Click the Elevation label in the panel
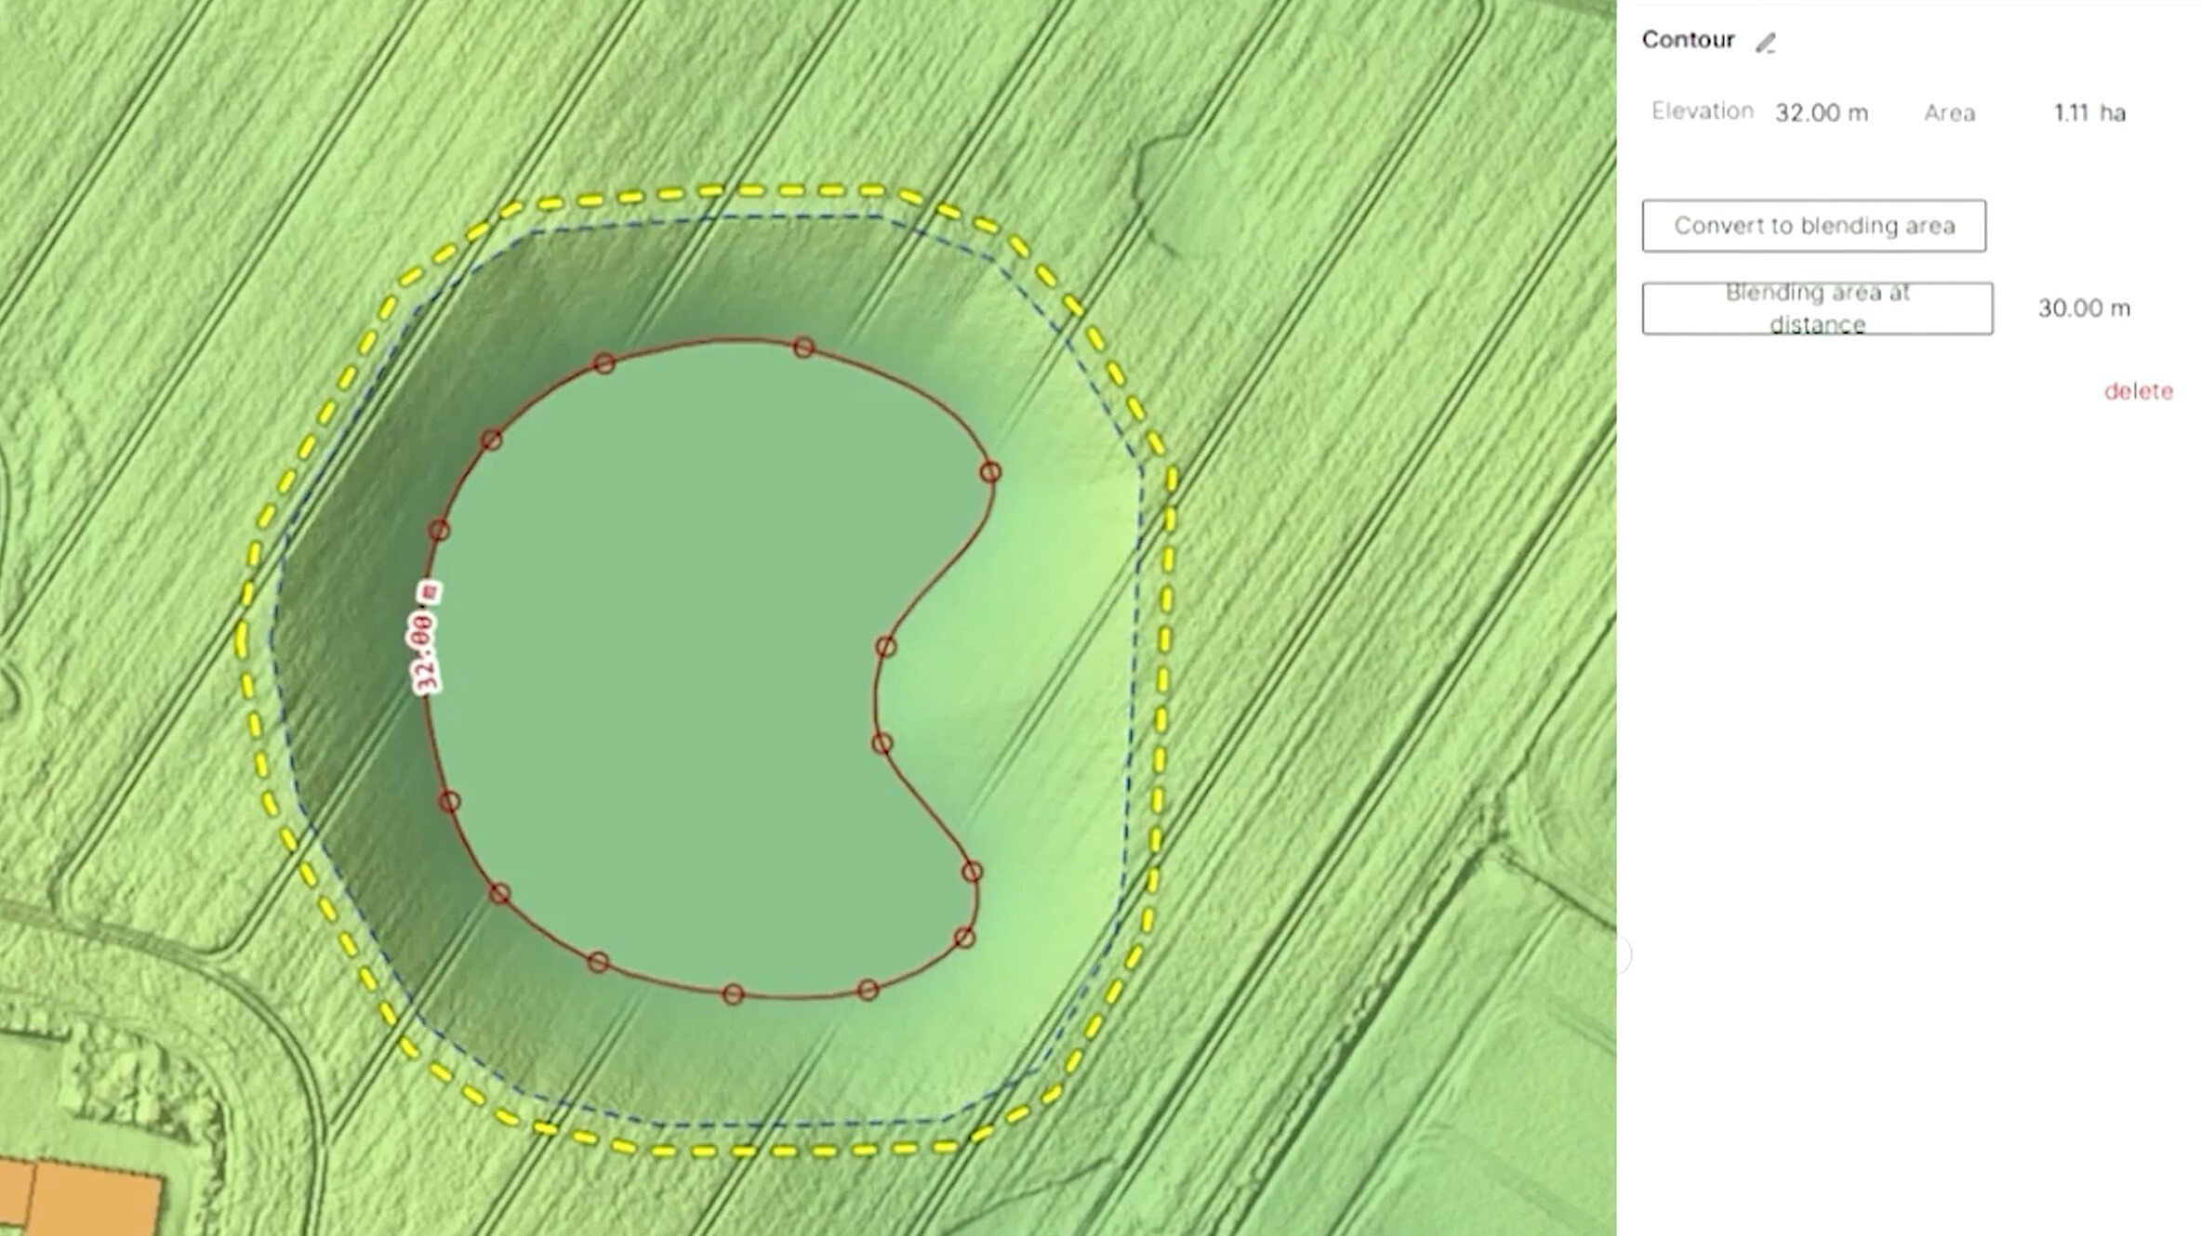 point(1702,112)
